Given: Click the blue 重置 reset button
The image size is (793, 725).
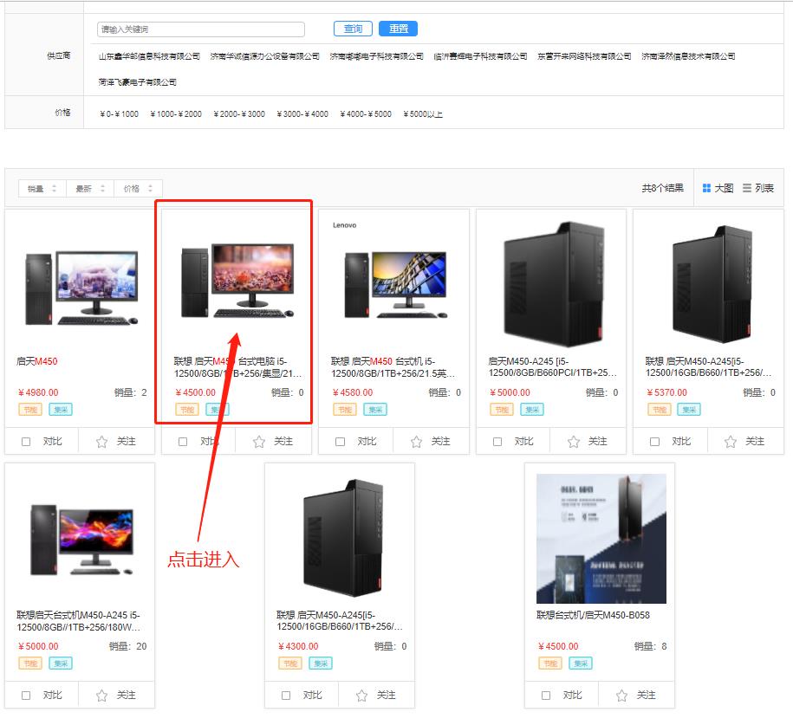Looking at the screenshot, I should (398, 29).
